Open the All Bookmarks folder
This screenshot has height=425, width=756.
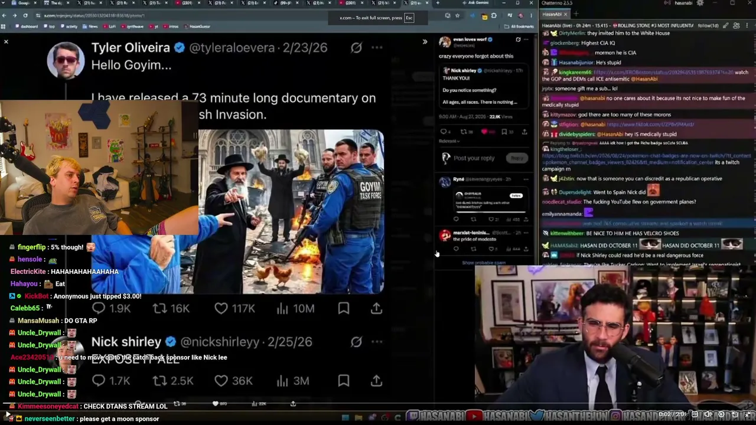520,27
